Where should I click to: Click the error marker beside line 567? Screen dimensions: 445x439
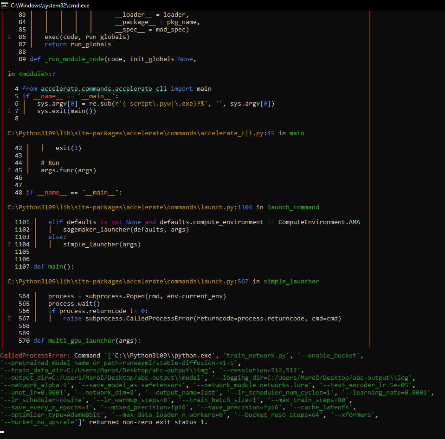10,318
